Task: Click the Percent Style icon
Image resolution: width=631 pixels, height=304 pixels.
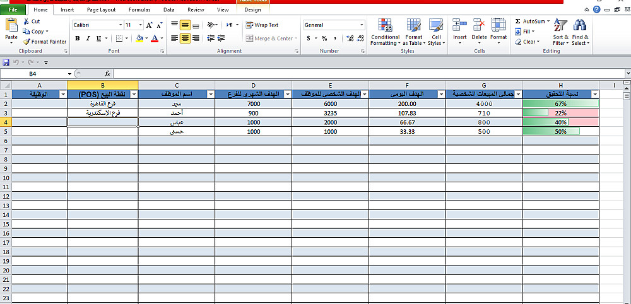Action: tap(324, 38)
